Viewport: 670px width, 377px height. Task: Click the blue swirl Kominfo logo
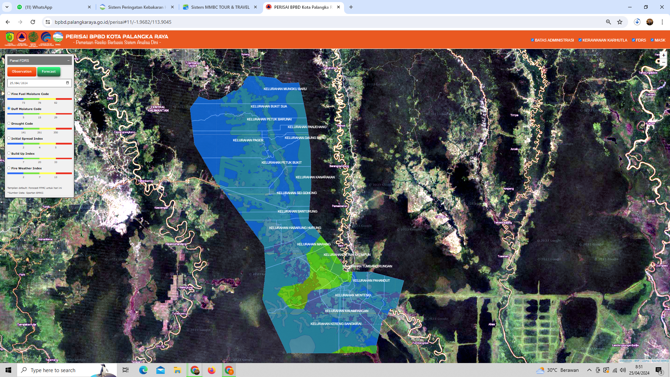coord(46,37)
